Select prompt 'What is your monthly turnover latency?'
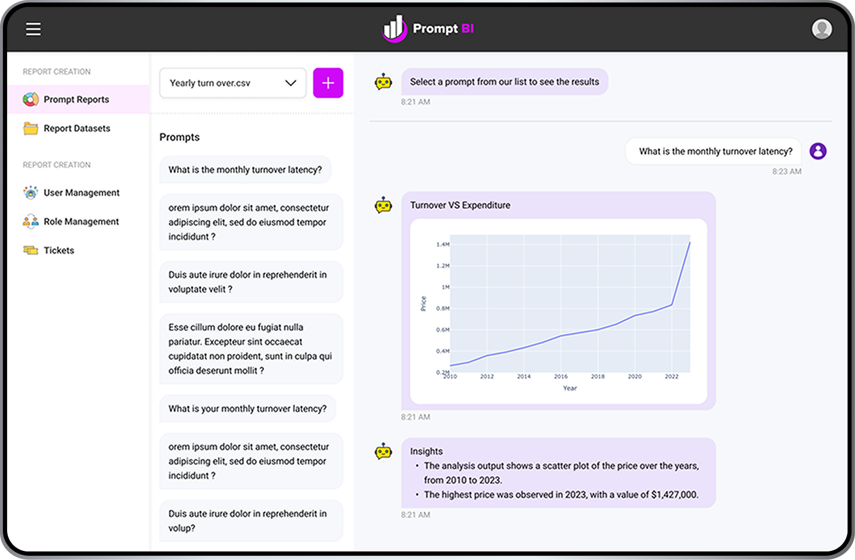 [248, 409]
